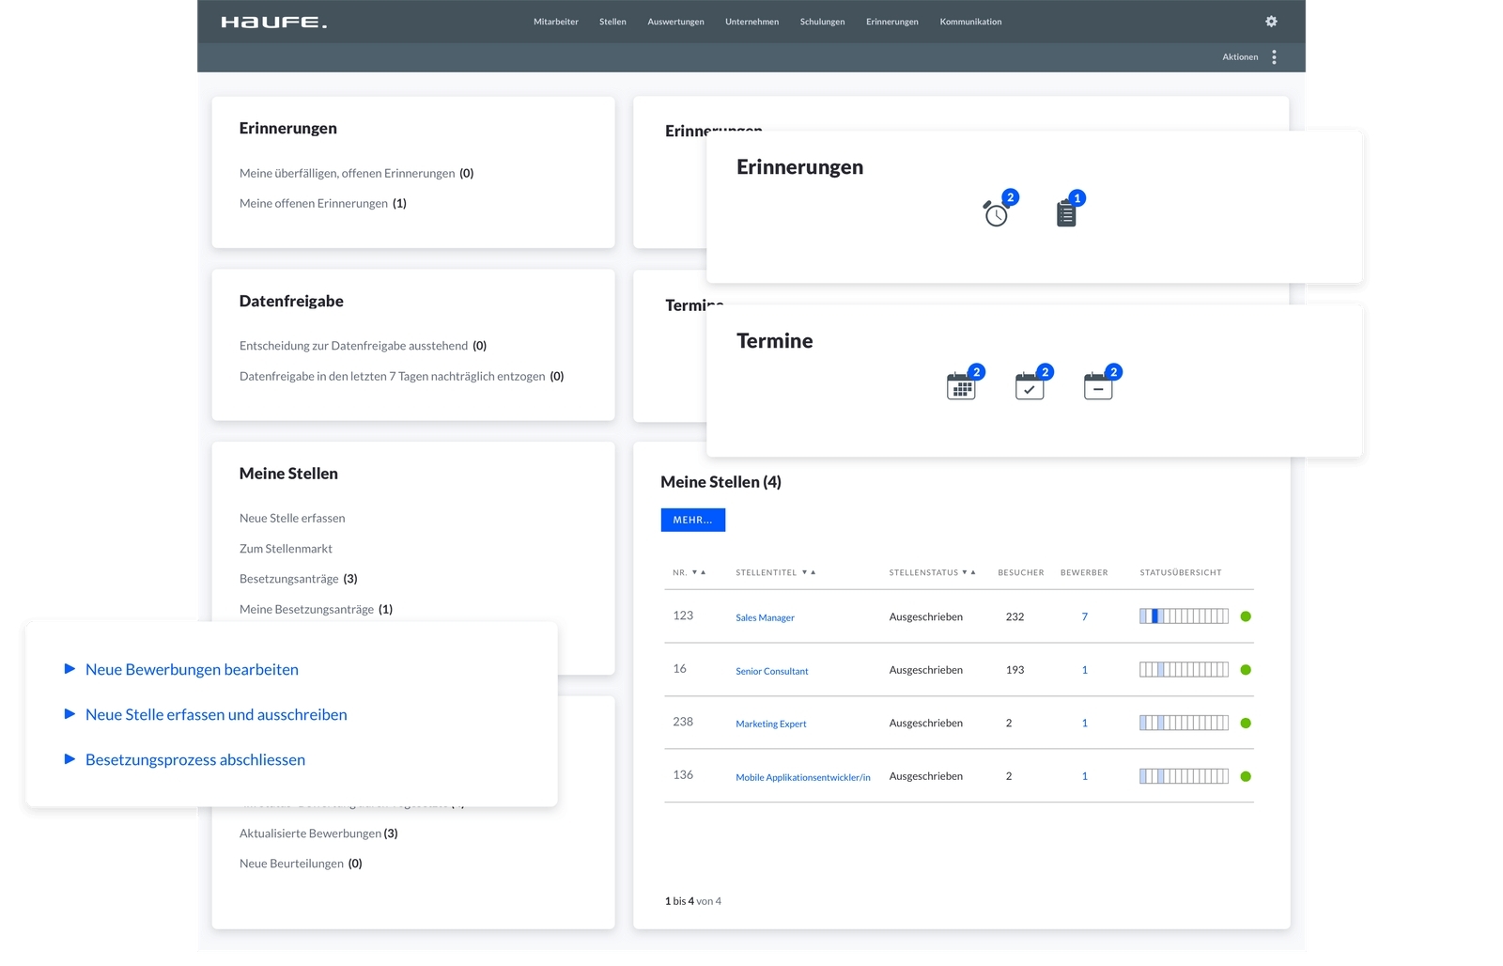Open the applicant count for Marketing Expert
Screen dimensions: 1503x966
point(1085,723)
